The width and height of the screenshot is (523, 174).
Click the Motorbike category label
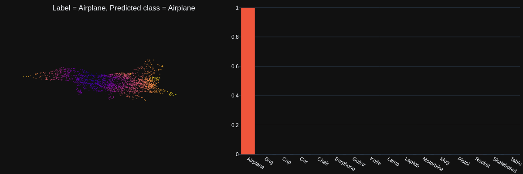point(432,164)
